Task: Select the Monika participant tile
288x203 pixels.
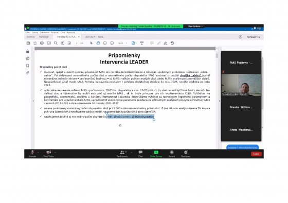Action: pos(241,107)
